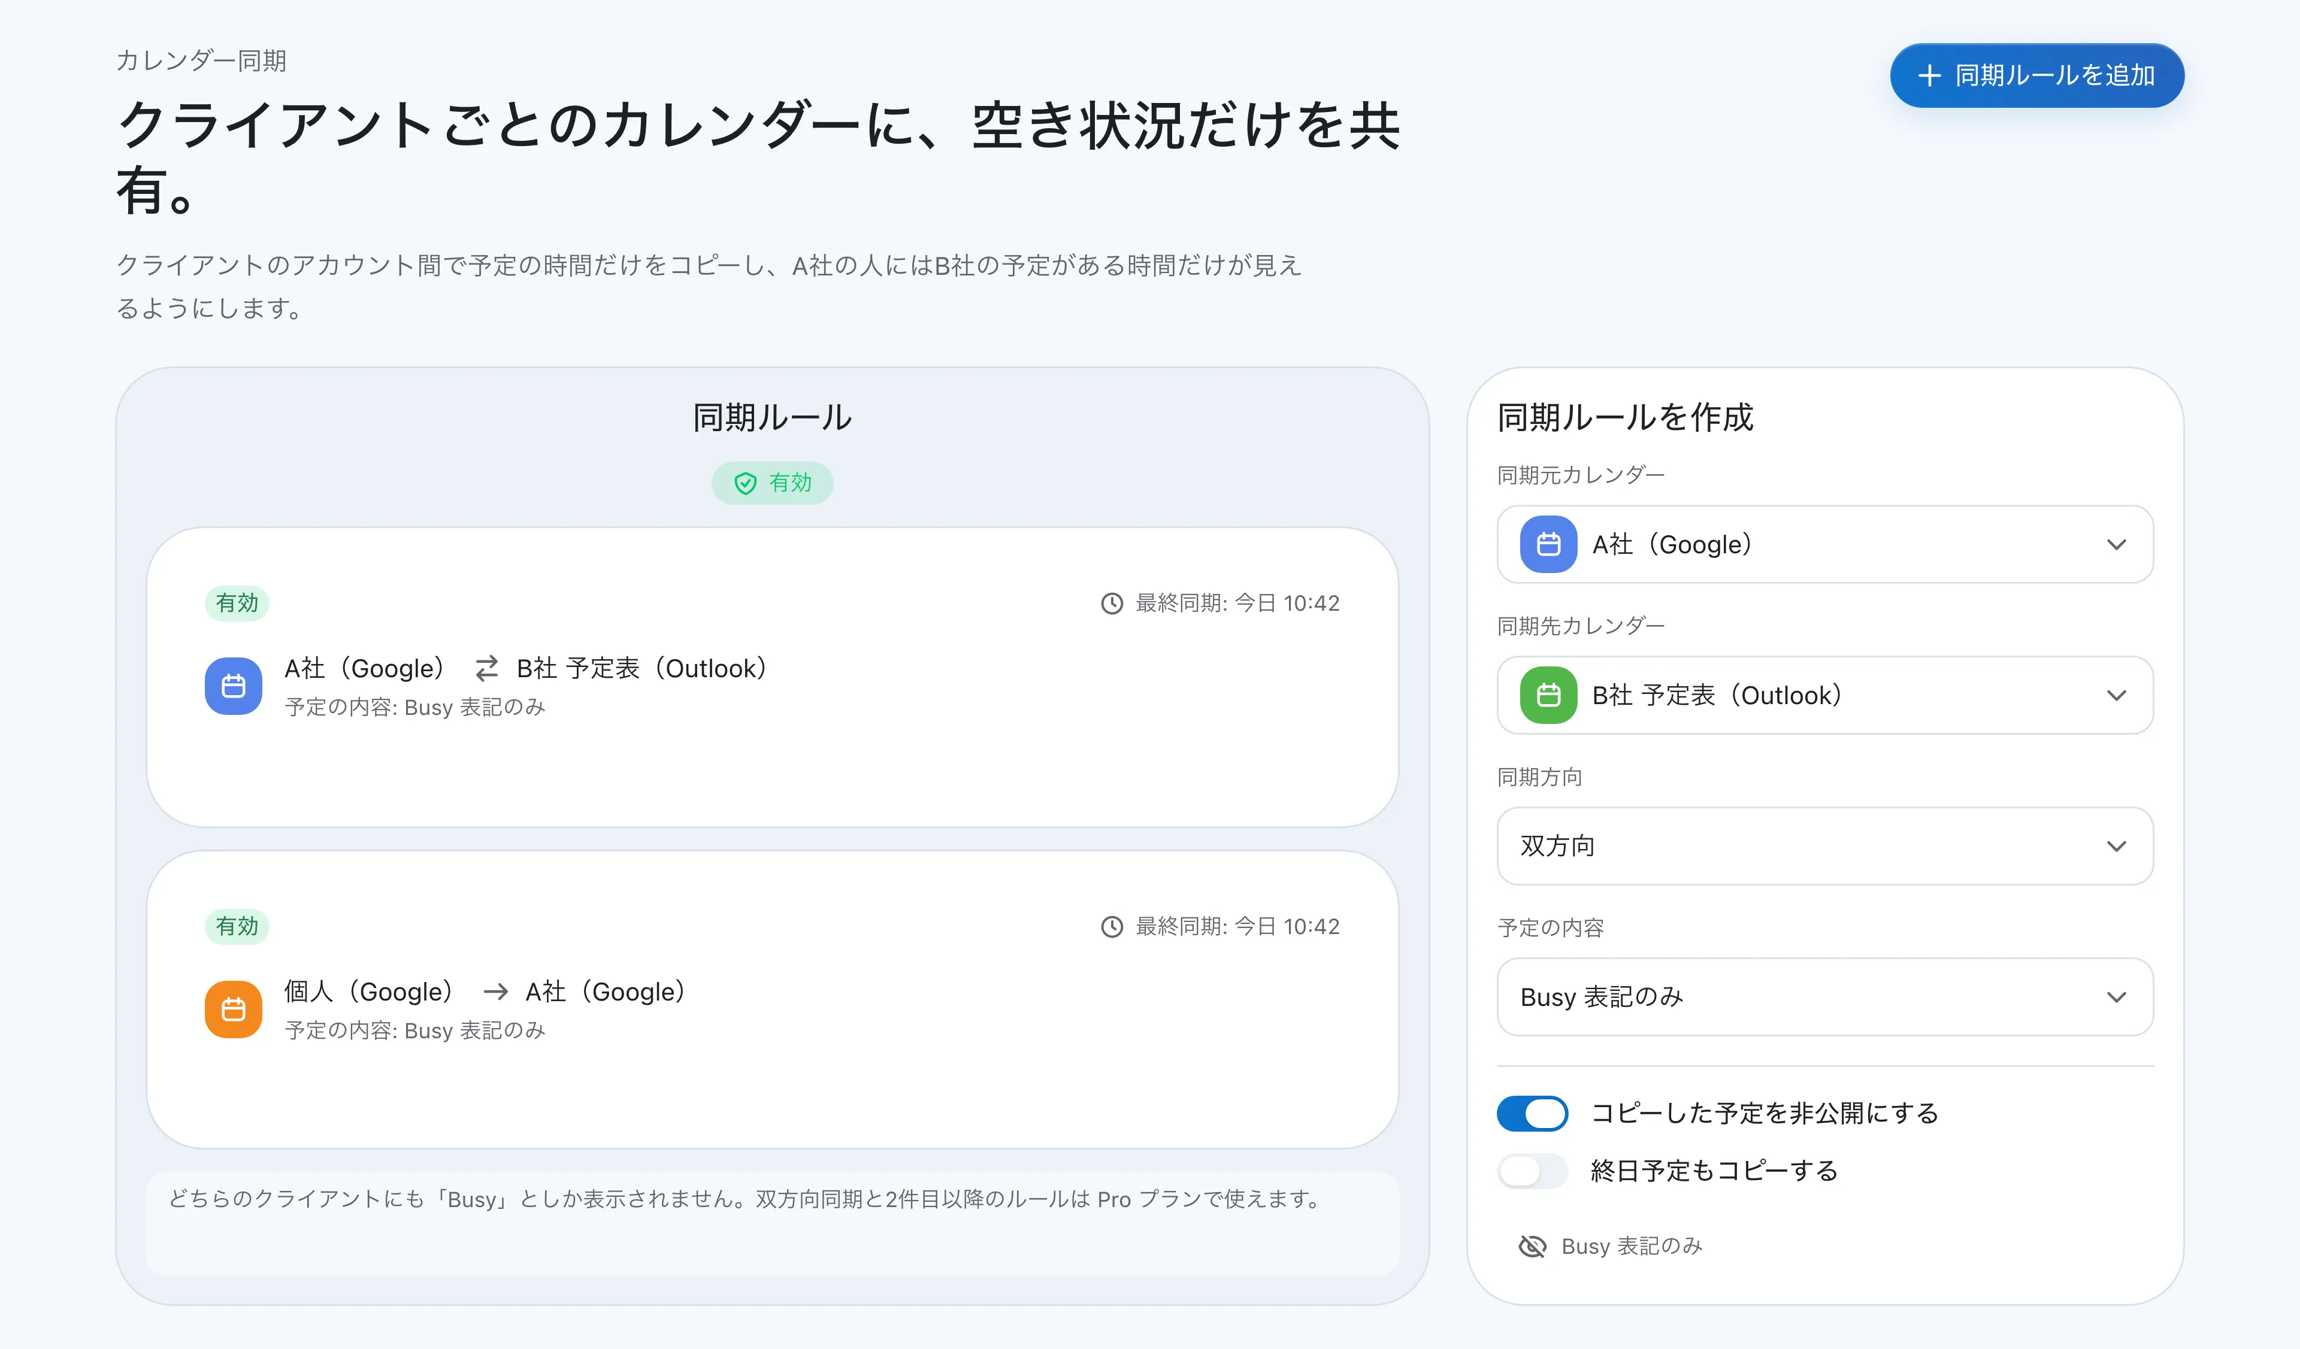Toggle コピーした予定を非公開にする switch
The width and height of the screenshot is (2300, 1349).
click(1532, 1112)
